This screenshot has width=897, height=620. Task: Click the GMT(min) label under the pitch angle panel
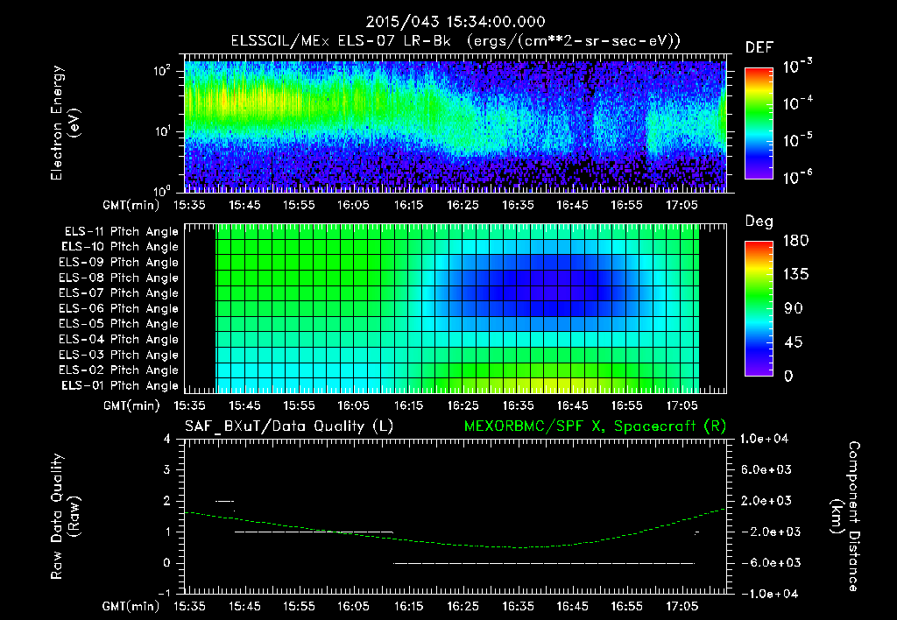(x=131, y=406)
